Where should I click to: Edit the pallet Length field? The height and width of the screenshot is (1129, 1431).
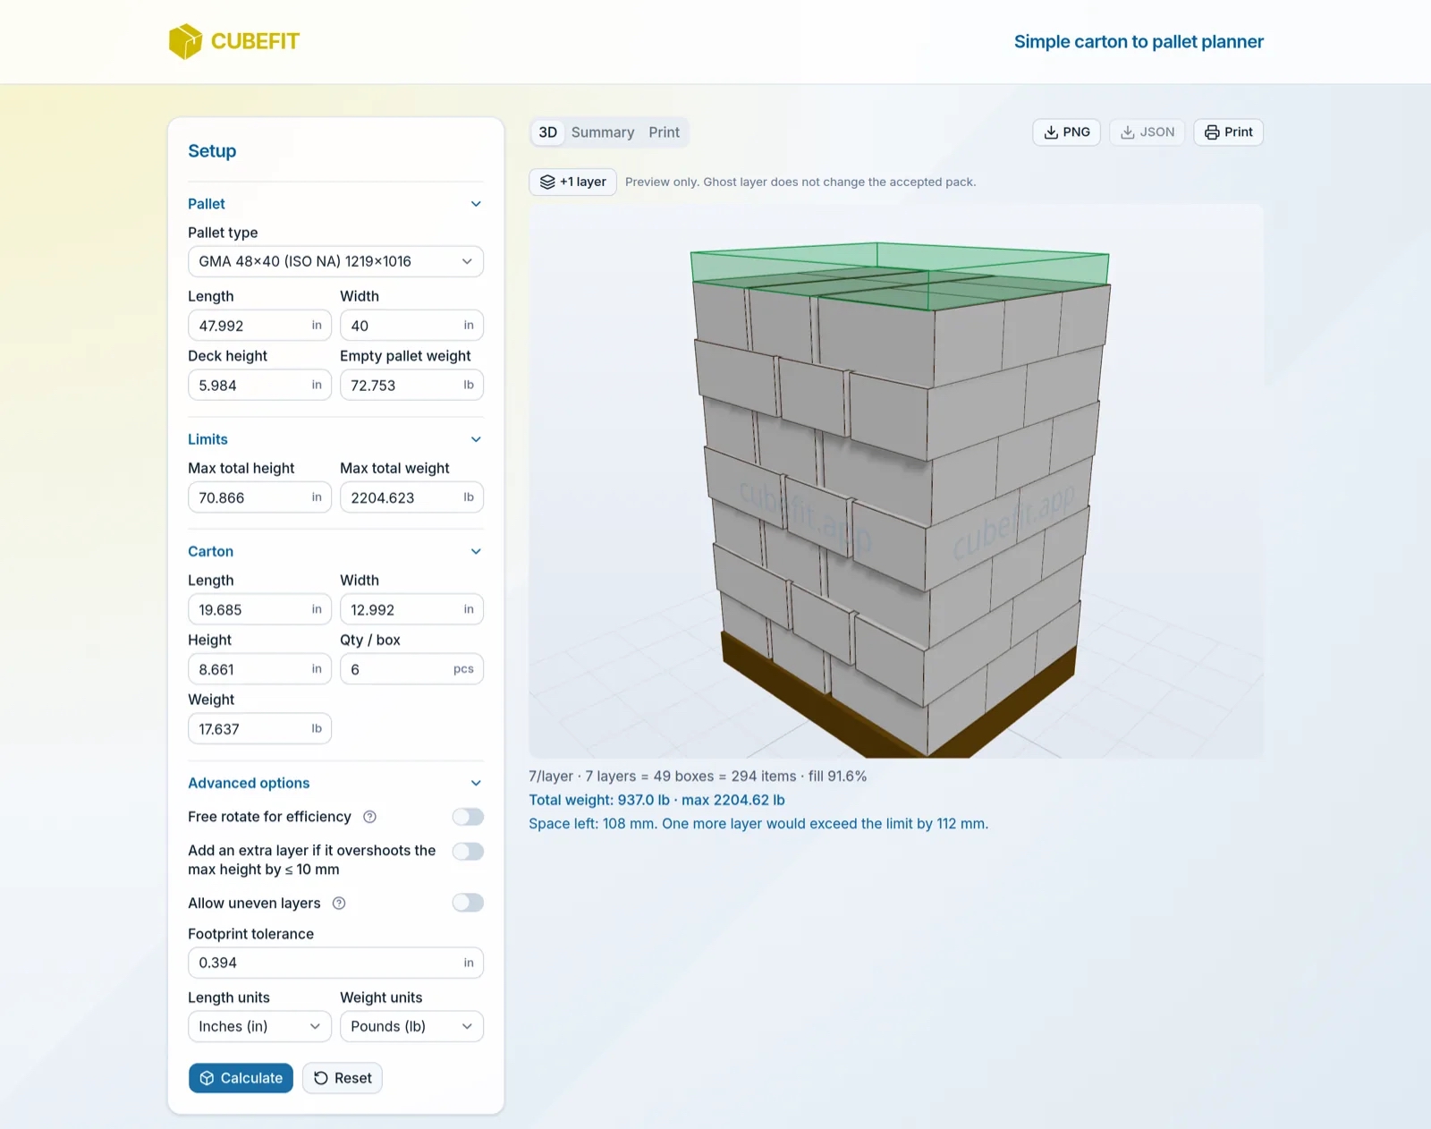click(x=259, y=326)
